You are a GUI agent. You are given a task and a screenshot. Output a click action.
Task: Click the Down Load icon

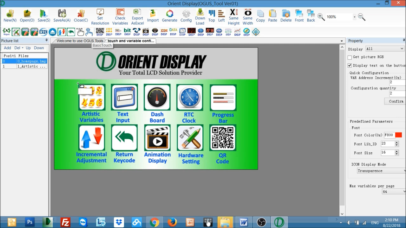200,17
